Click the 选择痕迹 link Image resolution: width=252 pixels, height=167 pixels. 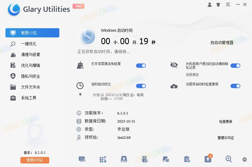click(x=192, y=75)
